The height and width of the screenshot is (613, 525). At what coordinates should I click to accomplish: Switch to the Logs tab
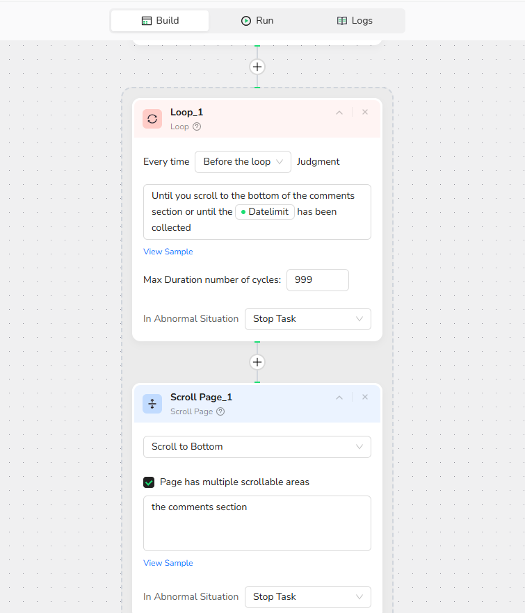pos(355,21)
